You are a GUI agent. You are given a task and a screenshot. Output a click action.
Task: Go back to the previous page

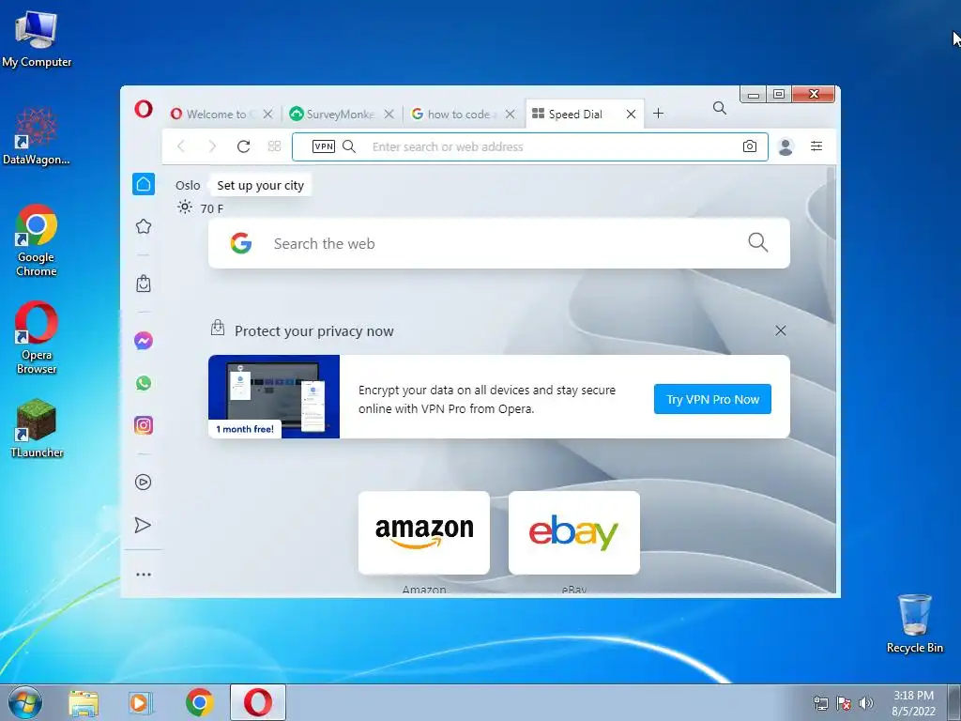(x=181, y=146)
